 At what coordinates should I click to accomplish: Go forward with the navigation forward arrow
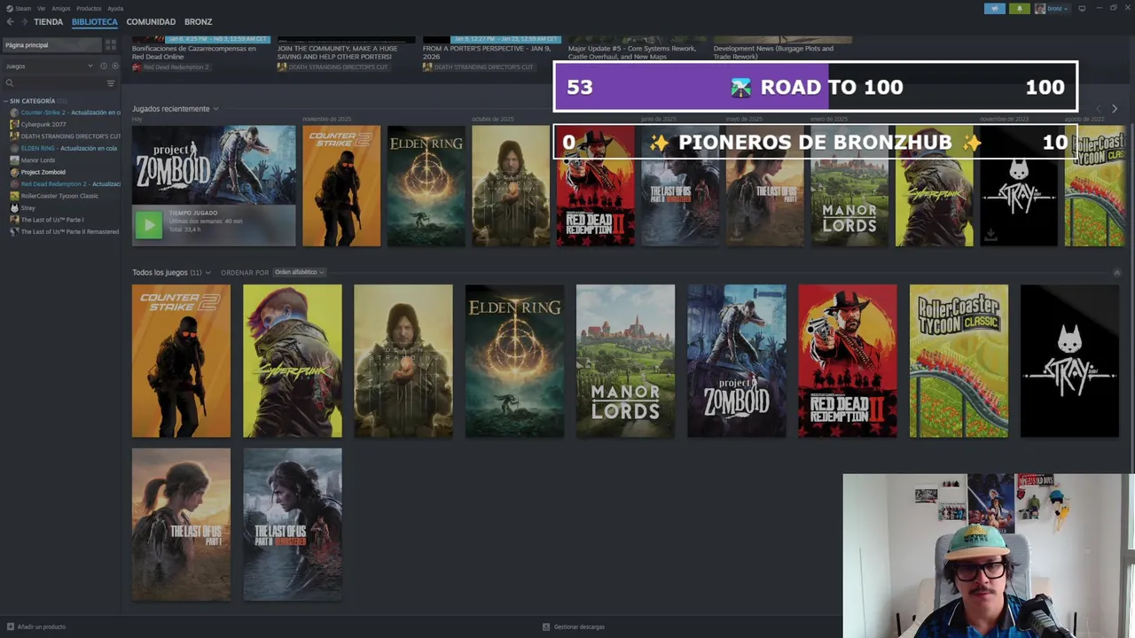click(23, 21)
